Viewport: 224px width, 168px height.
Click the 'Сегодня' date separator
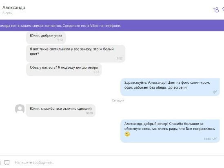tap(118, 100)
